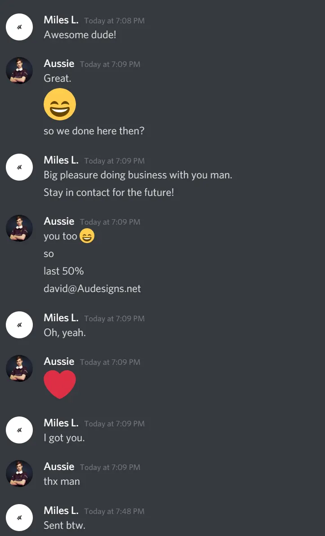Click the "Today at 7:48 PM" timestamp
The image size is (325, 536).
(114, 511)
